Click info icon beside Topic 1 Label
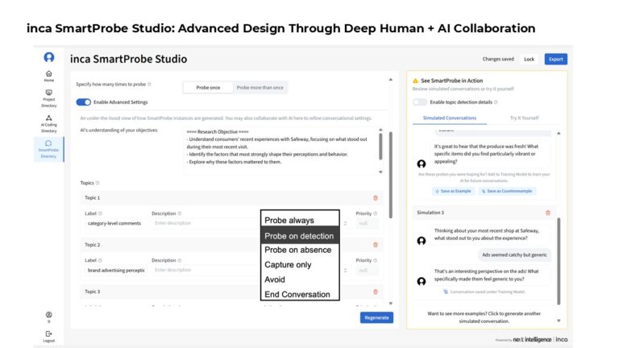This screenshot has height=348, width=619. click(x=100, y=213)
